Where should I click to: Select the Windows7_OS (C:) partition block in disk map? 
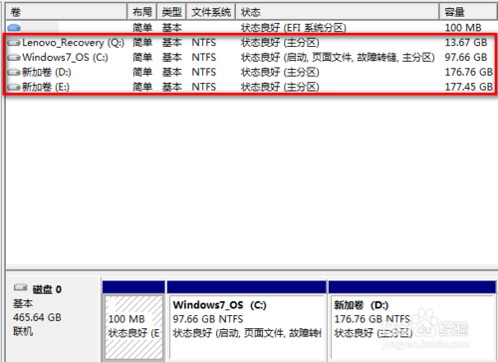[247, 321]
